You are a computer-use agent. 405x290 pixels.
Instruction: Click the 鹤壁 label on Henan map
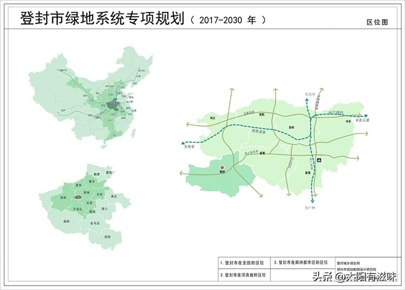coord(96,174)
